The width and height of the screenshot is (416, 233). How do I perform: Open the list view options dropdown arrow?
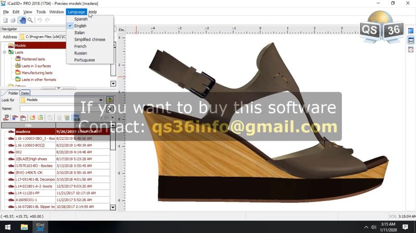coord(113,117)
